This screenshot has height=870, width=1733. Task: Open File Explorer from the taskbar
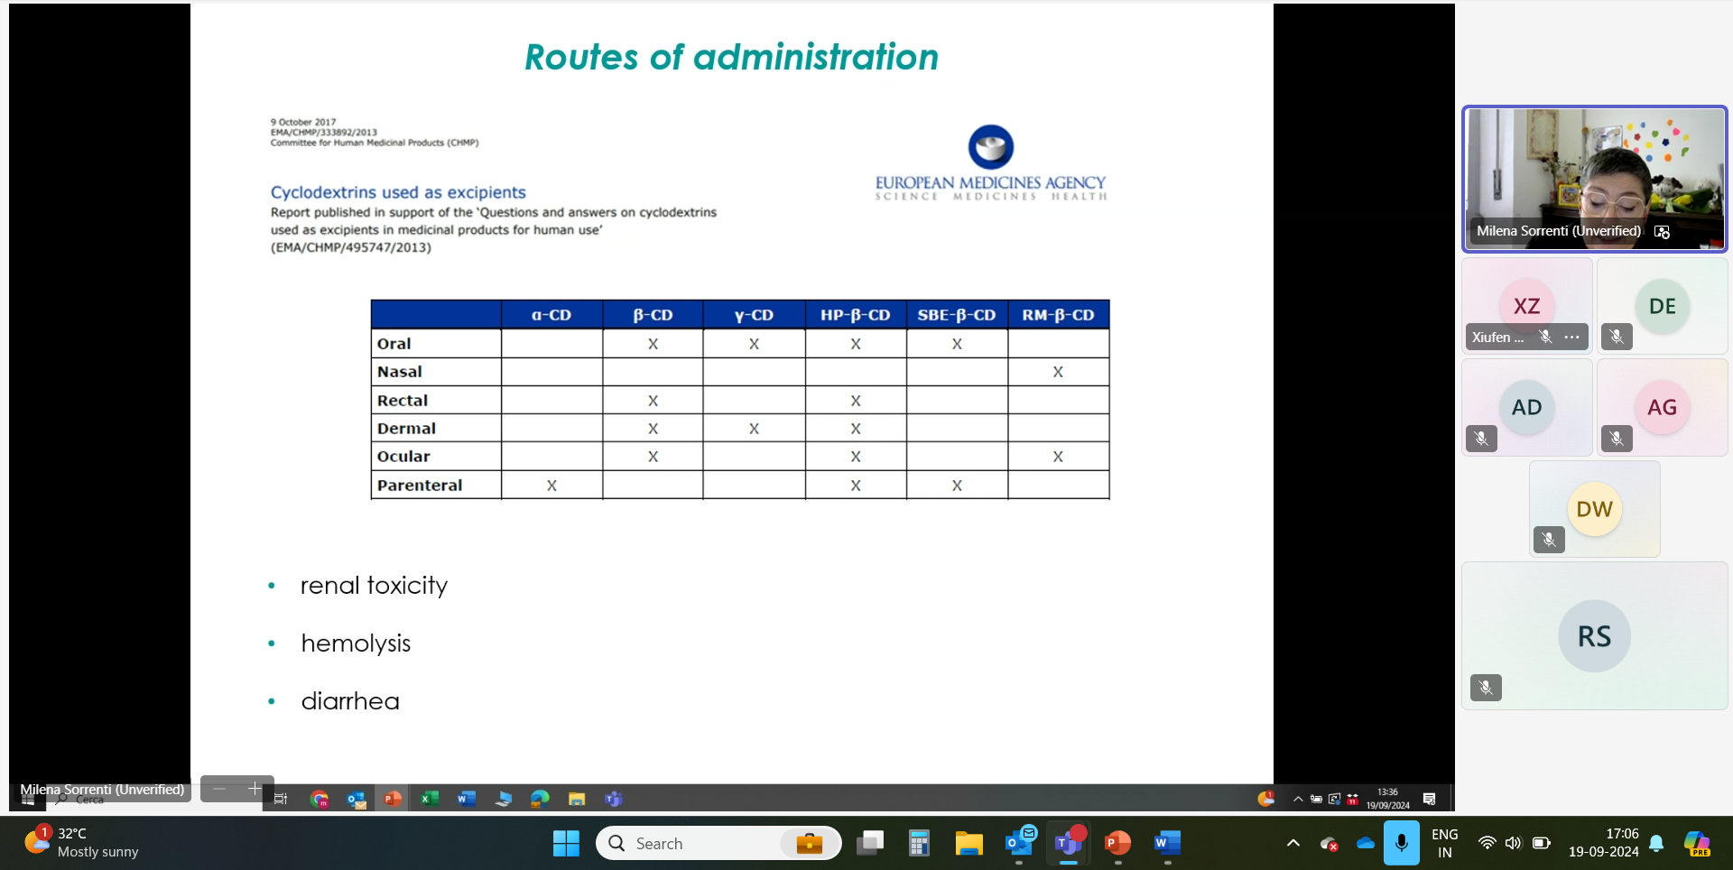point(968,843)
